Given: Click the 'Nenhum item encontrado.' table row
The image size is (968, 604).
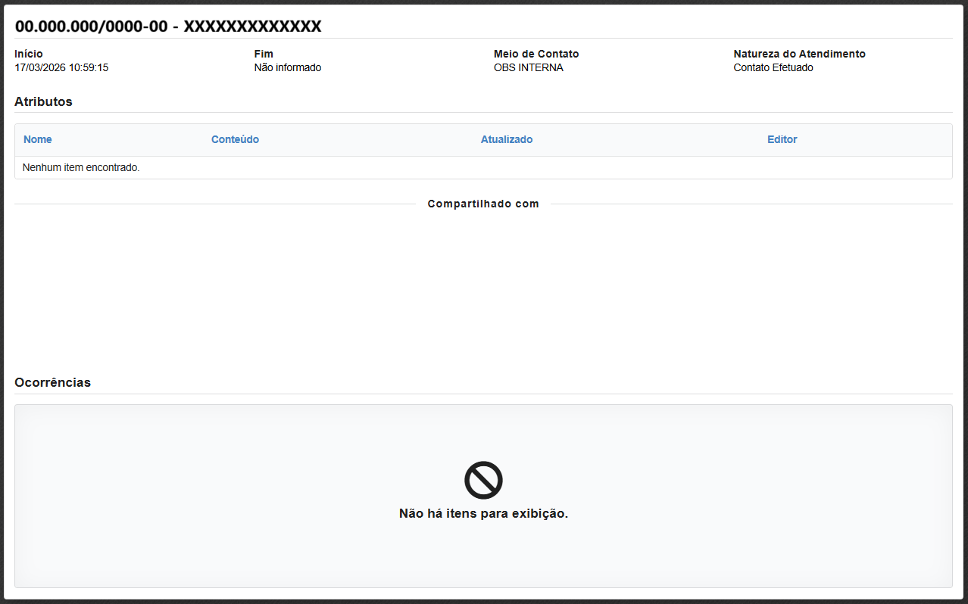Looking at the screenshot, I should point(81,167).
